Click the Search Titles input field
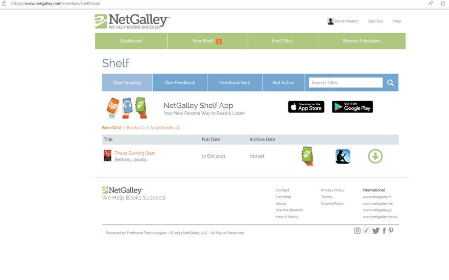The height and width of the screenshot is (280, 449). [x=346, y=83]
